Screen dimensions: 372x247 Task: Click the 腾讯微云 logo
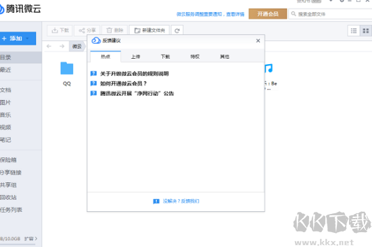[x=20, y=9]
